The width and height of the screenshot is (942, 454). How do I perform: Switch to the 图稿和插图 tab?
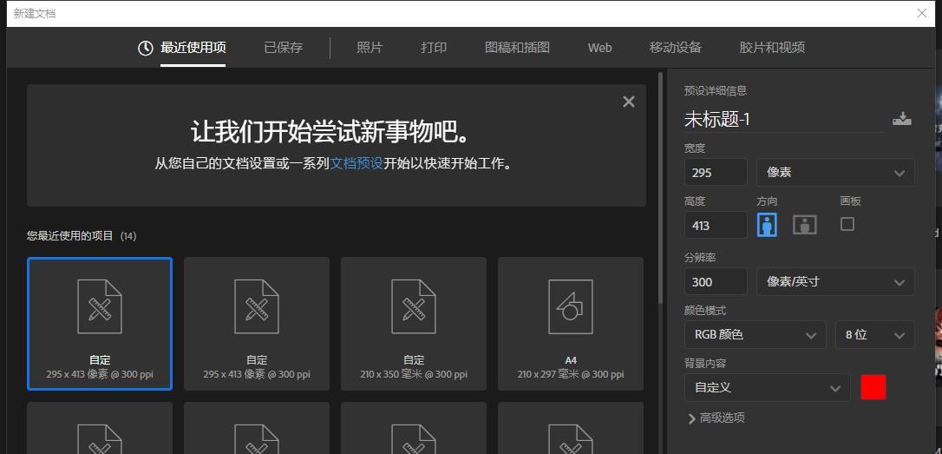coord(517,48)
